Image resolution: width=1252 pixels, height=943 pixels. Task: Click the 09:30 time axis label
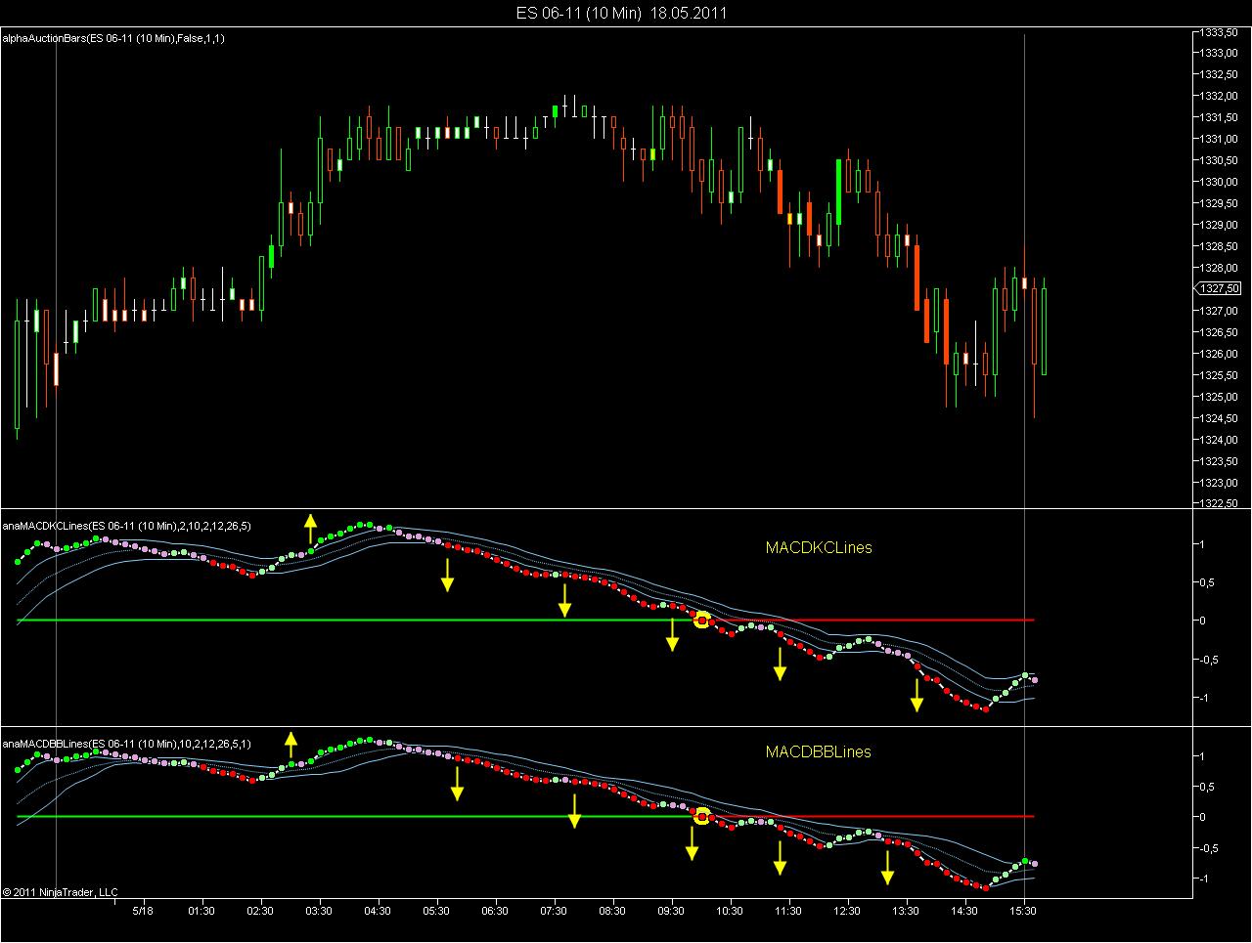tap(671, 911)
